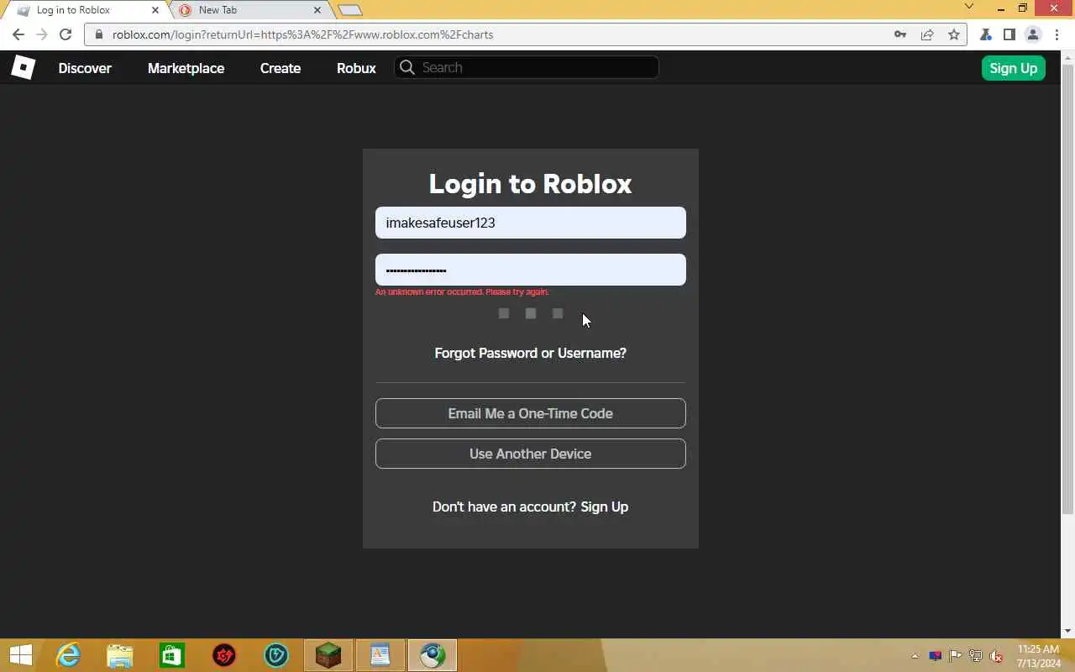This screenshot has height=672, width=1075.
Task: Open saved passwords key icon
Action: [900, 34]
